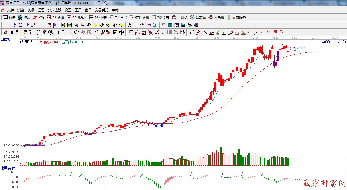Open the candlestick style dropdown arrow
Viewport: 347px width, 190px height.
coord(44,25)
